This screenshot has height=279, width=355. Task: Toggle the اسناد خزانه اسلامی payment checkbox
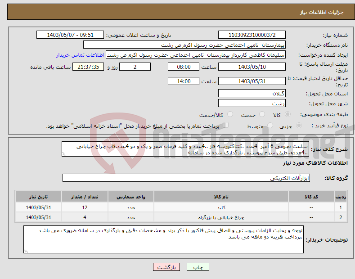pos(226,125)
